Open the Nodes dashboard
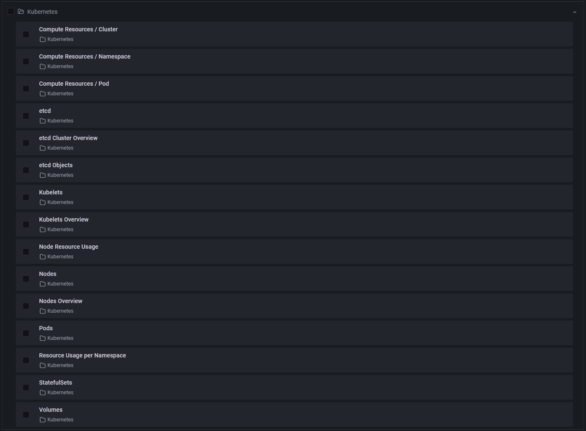Viewport: 586px width, 431px height. coord(47,273)
